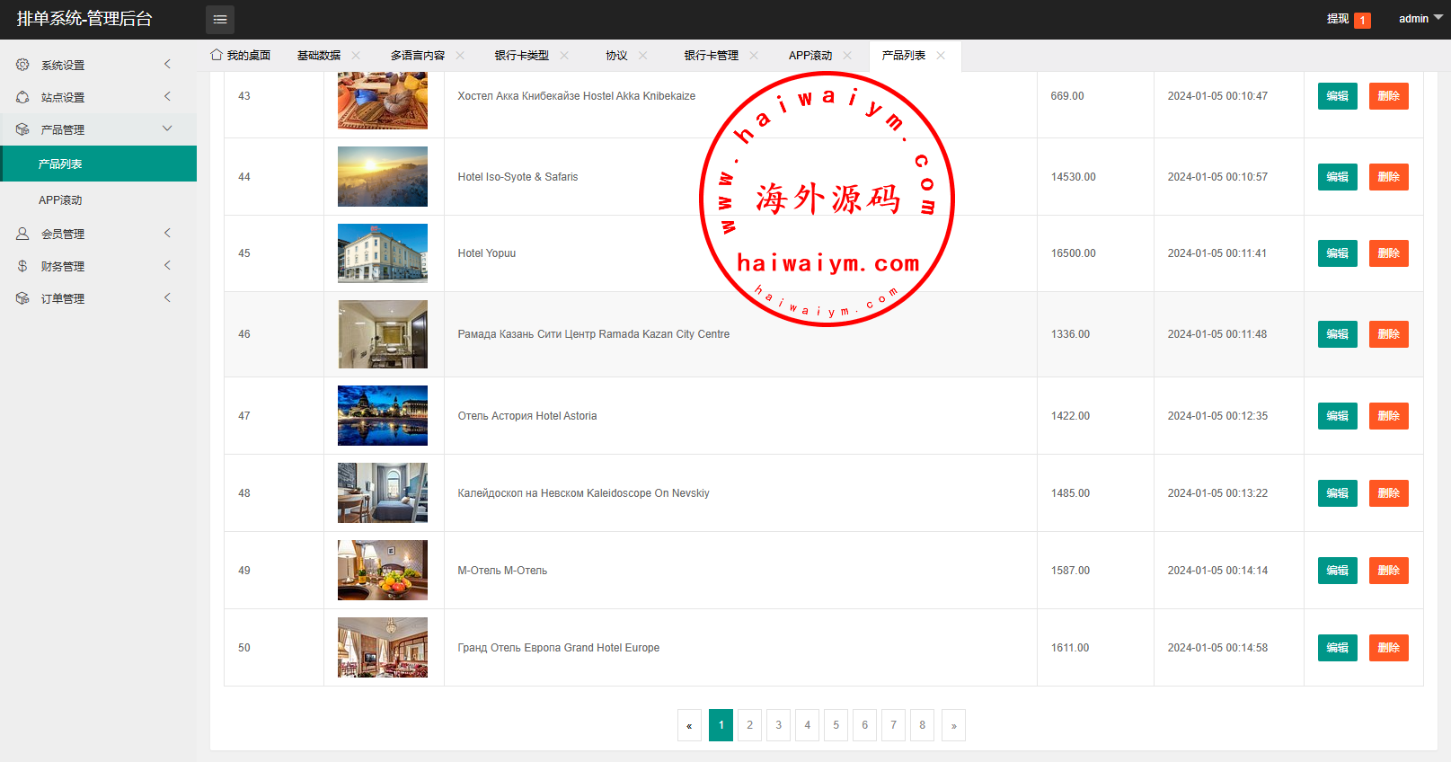Click the 站点设置 sidebar icon

[22, 97]
